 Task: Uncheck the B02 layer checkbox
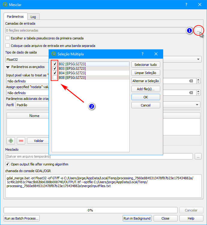55,64
